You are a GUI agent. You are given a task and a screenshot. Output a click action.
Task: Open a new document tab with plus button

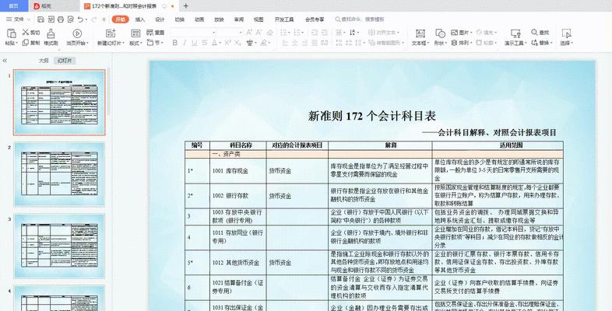(186, 6)
